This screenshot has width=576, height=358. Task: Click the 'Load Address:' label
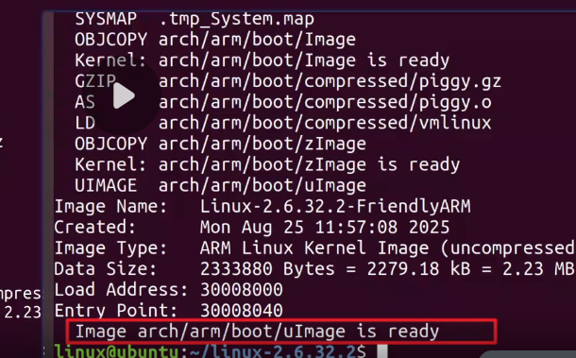coord(121,290)
